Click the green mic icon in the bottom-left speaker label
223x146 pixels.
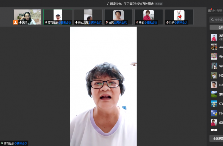2,143
